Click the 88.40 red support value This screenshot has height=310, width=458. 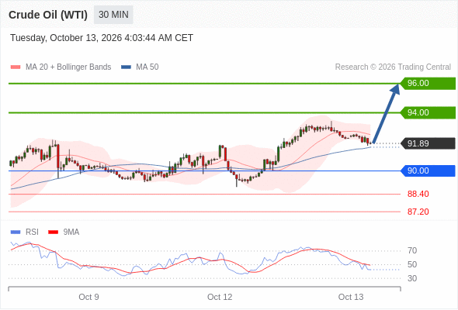(x=418, y=194)
